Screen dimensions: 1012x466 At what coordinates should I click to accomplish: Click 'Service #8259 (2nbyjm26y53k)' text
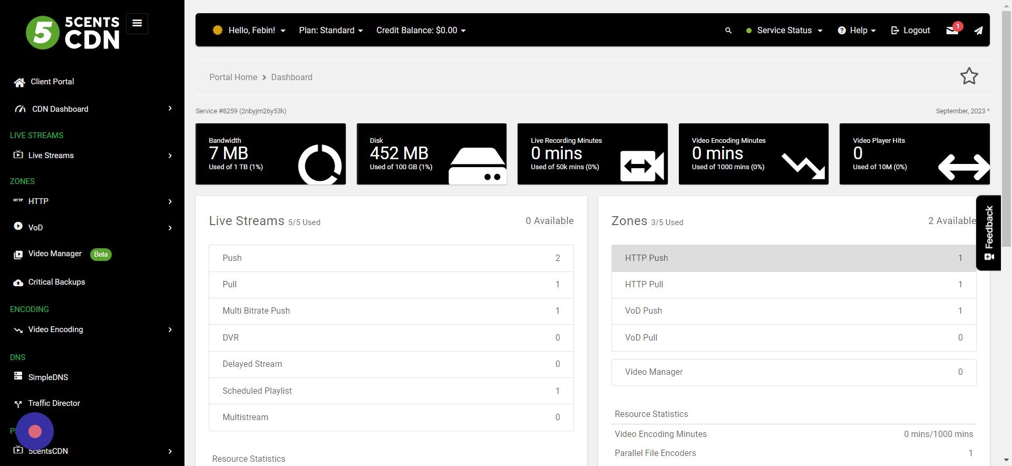click(241, 111)
